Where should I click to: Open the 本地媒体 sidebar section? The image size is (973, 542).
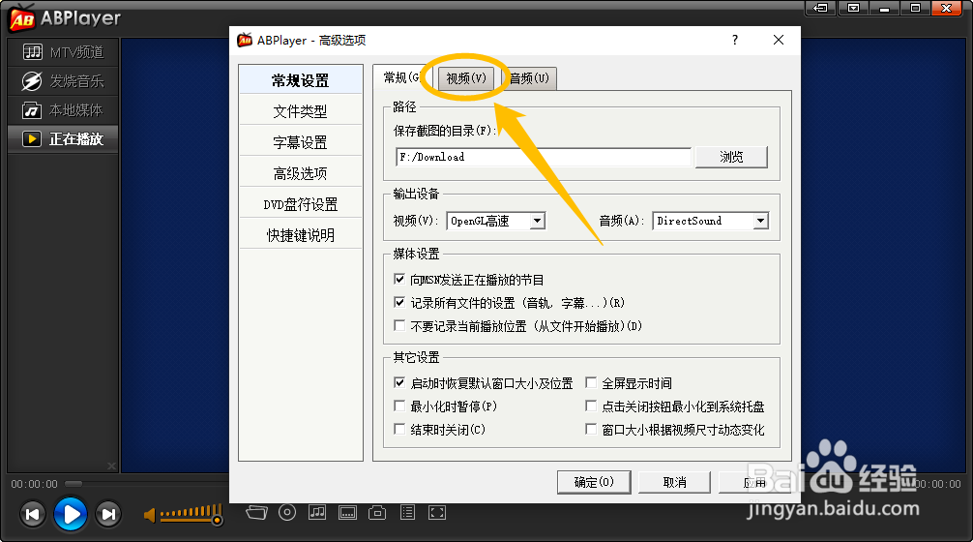coord(63,110)
